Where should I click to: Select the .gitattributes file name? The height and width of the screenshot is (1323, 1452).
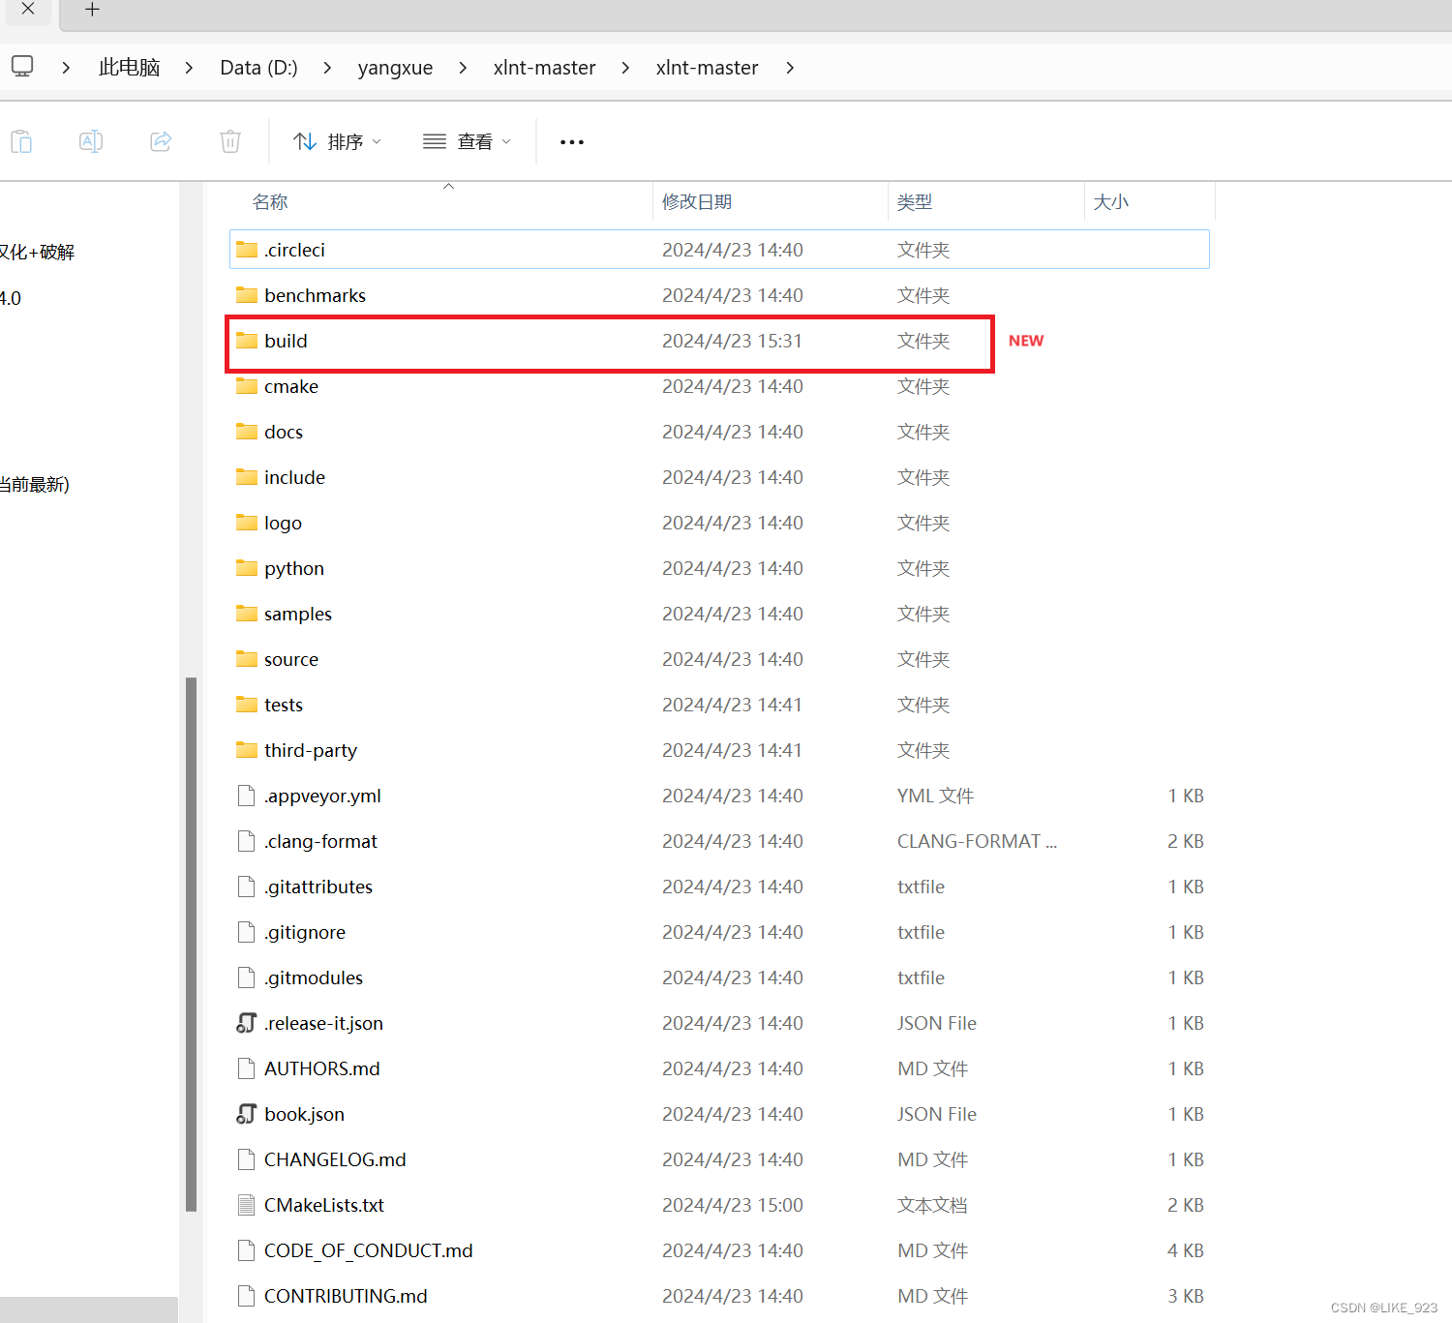tap(318, 887)
